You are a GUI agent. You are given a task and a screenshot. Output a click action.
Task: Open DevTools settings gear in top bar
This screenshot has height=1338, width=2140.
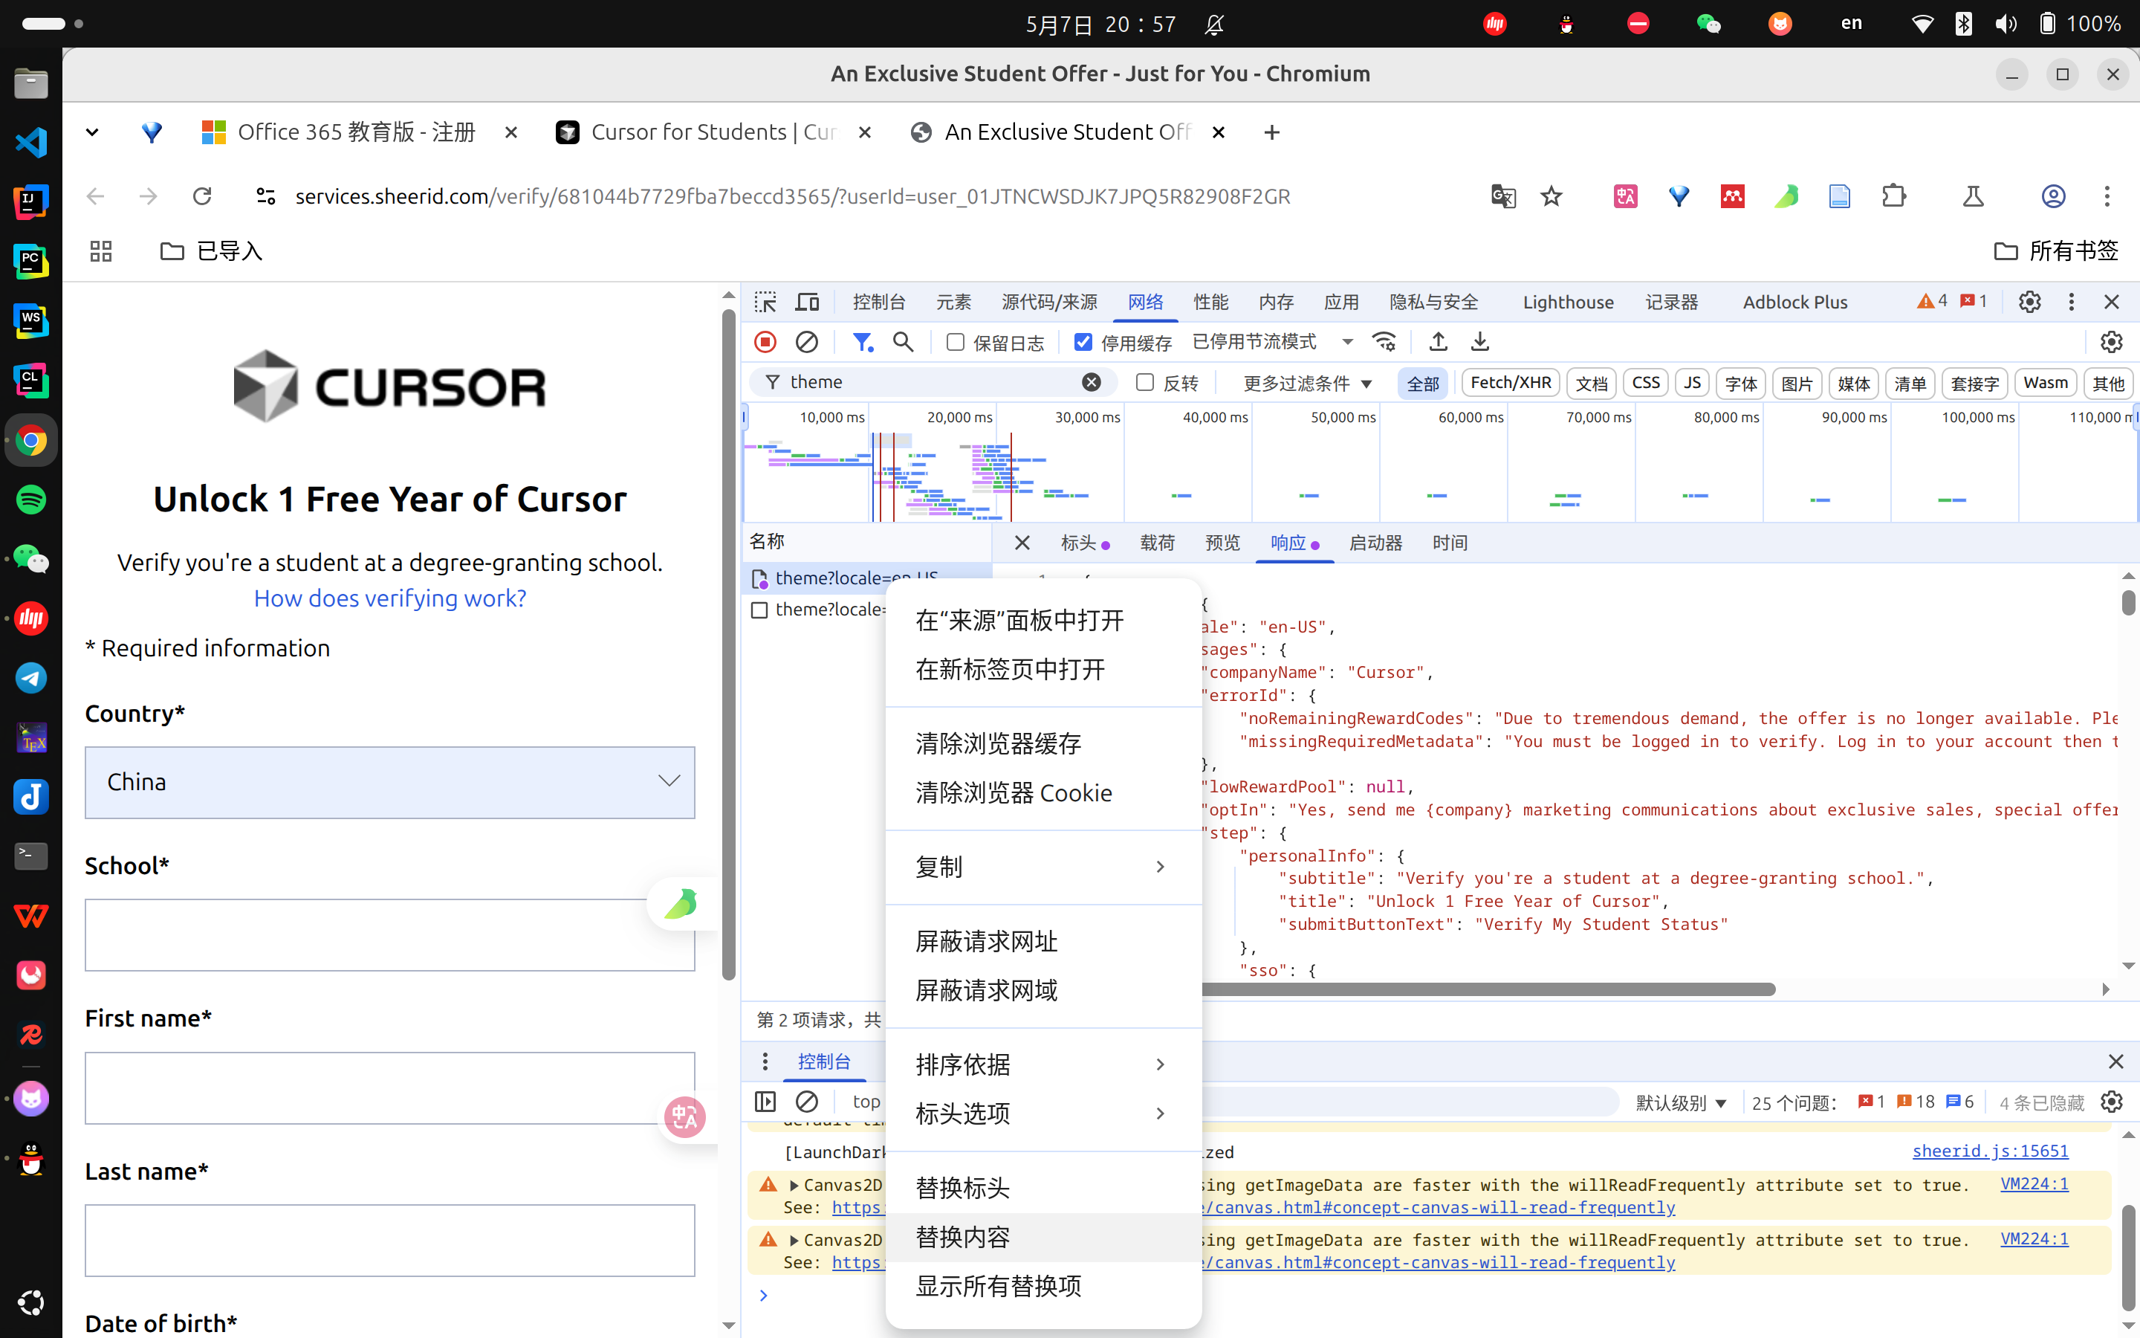2029,302
